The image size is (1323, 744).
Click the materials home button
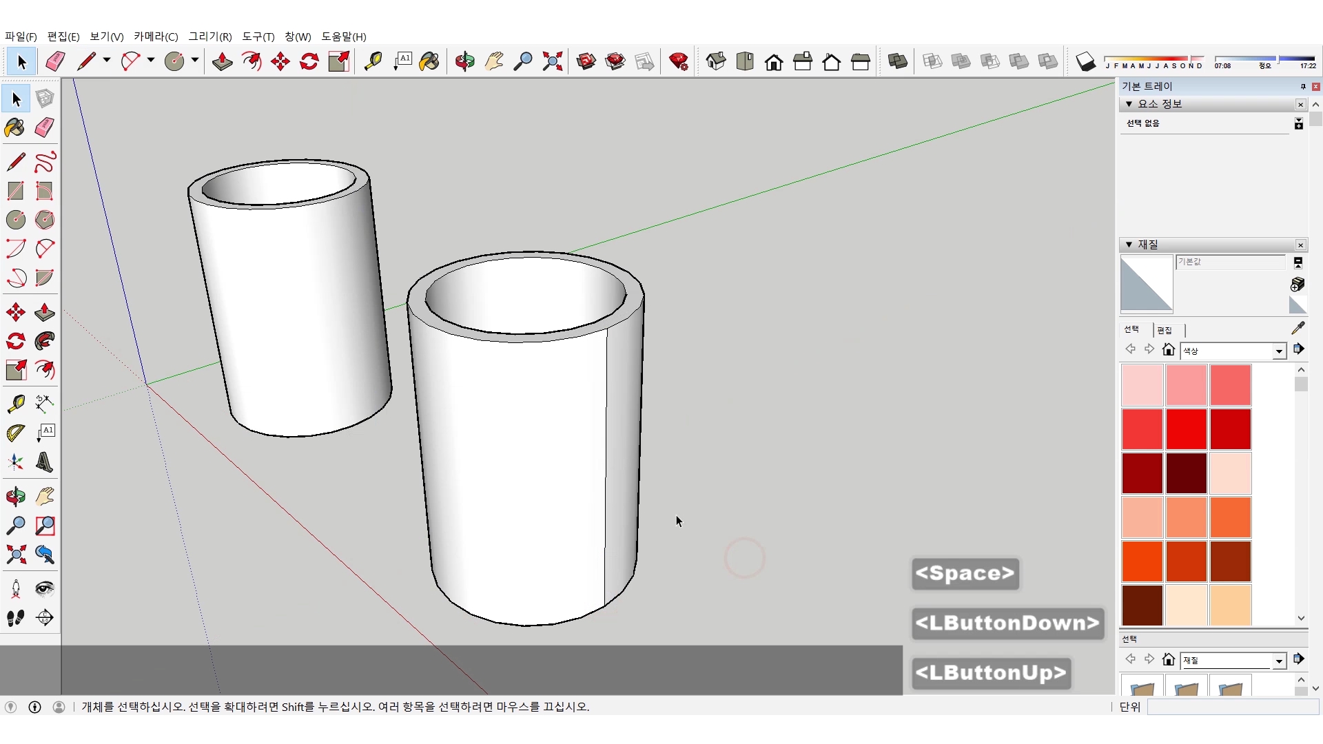[x=1169, y=350]
